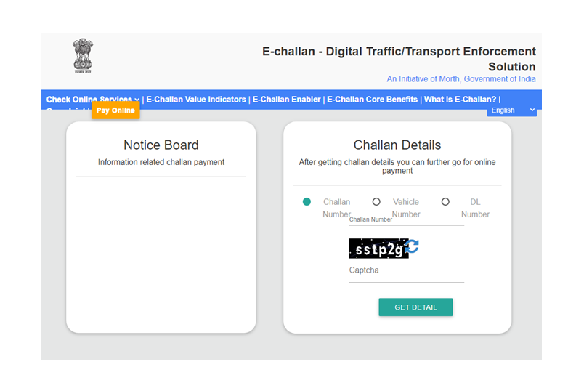Select the Challan Number radio button
The height and width of the screenshot is (383, 568).
[x=307, y=202]
